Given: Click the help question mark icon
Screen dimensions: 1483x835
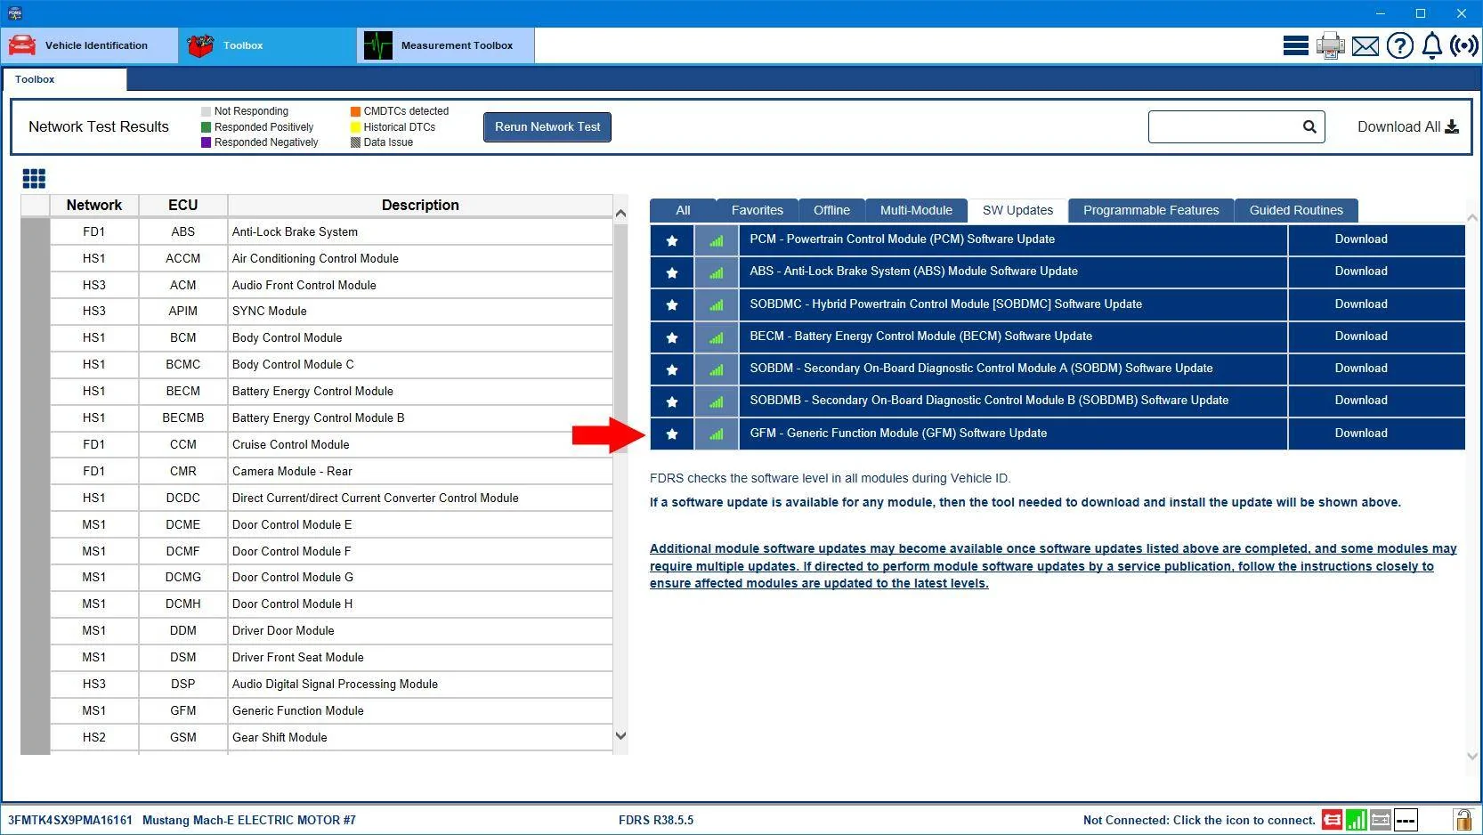Looking at the screenshot, I should tap(1399, 45).
